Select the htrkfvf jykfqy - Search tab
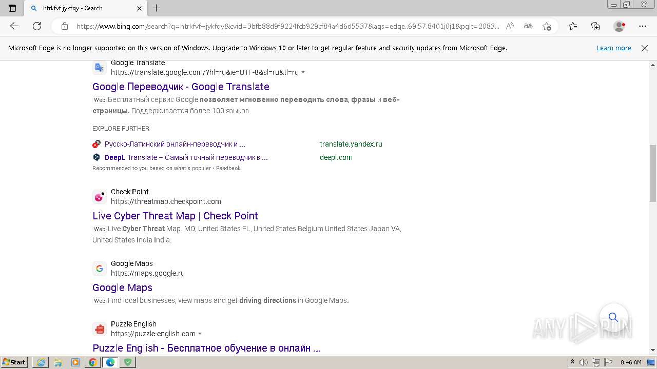657x369 pixels. (85, 8)
